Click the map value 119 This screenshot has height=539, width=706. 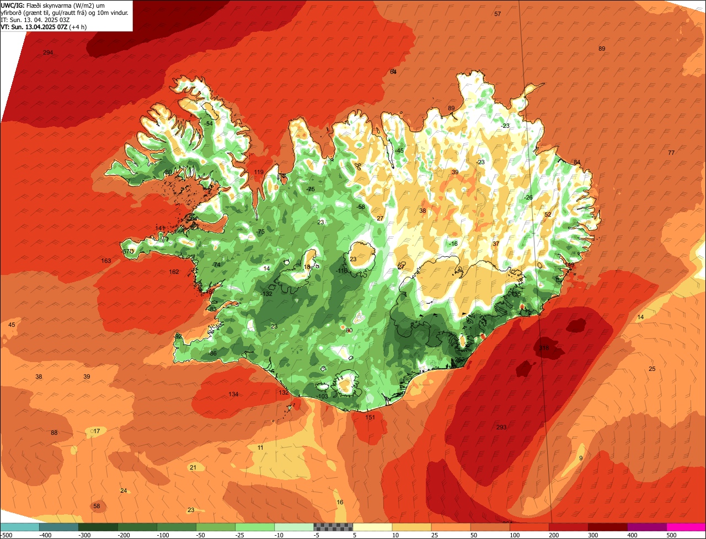(x=259, y=173)
